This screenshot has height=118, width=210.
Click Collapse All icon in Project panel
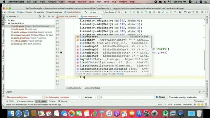pyautogui.click(x=44, y=16)
